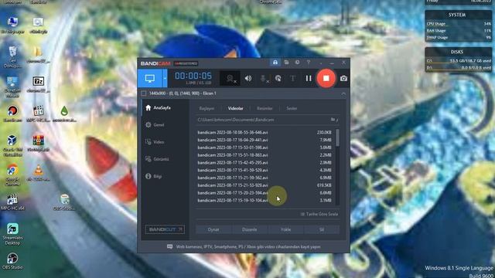Click the UNREGISTERED badge
The width and height of the screenshot is (495, 278).
tap(186, 63)
